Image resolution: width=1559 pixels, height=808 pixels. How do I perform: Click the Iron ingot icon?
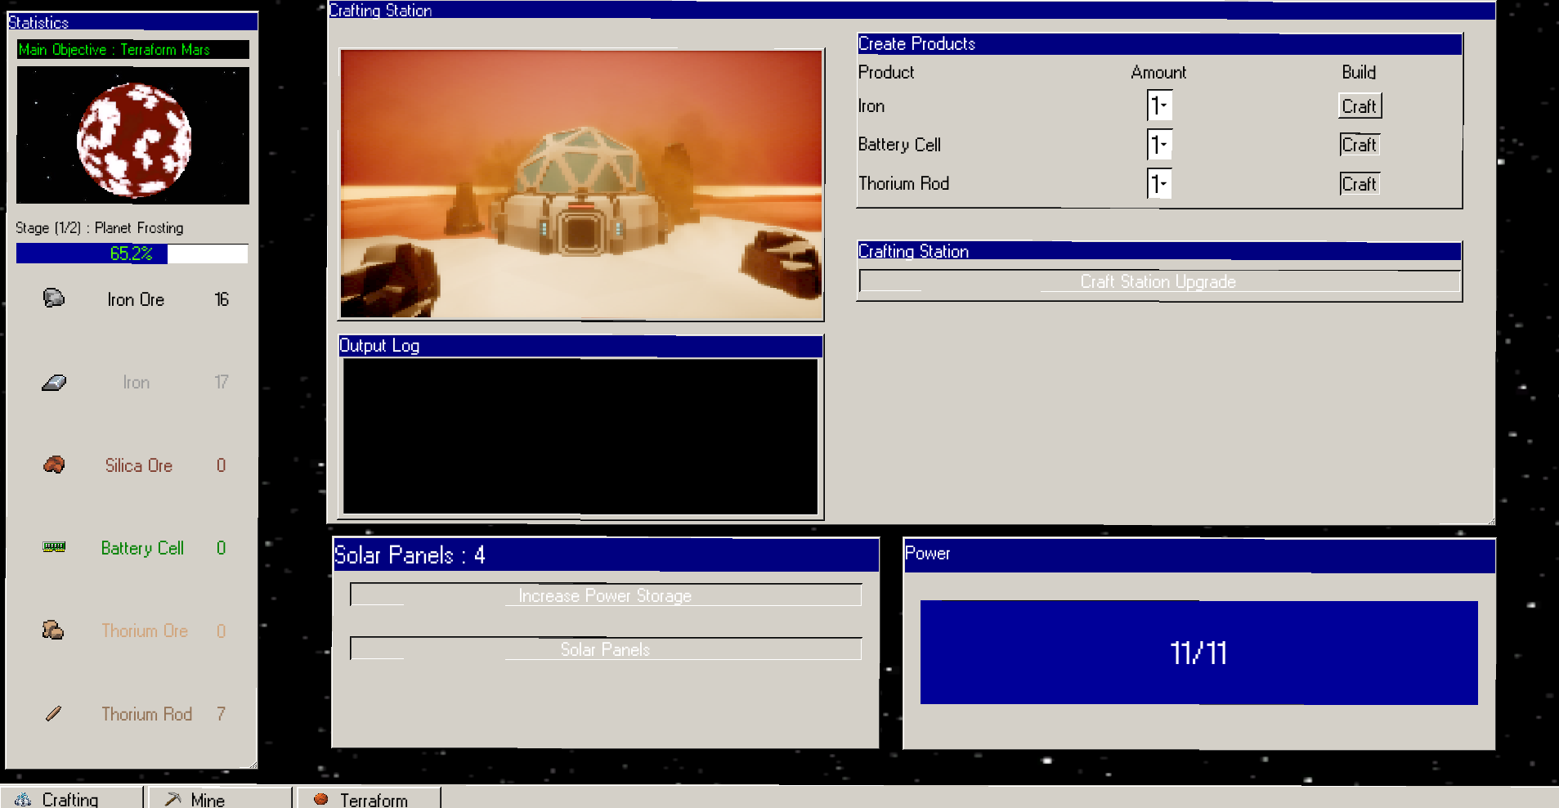(x=54, y=382)
